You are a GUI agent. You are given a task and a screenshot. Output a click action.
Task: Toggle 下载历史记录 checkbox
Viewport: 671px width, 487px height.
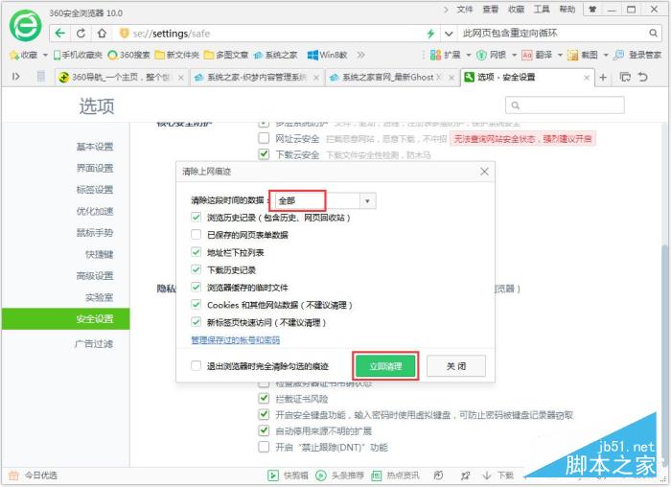(196, 269)
